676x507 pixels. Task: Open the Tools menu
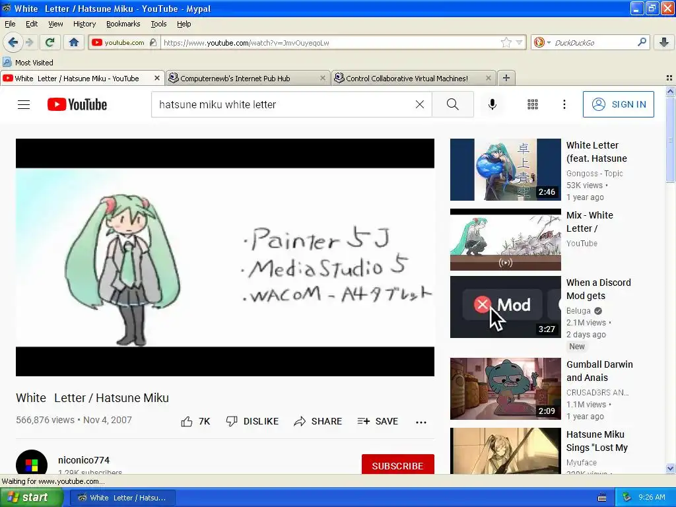(158, 24)
